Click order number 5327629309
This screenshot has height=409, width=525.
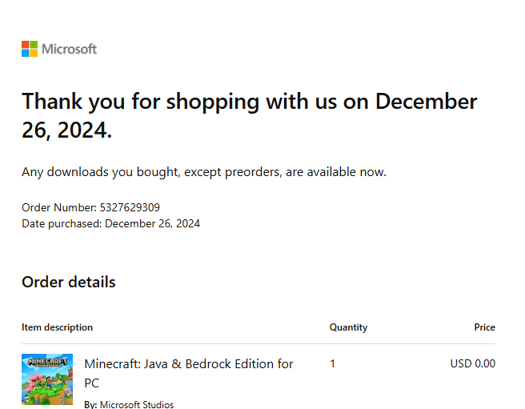[130, 207]
